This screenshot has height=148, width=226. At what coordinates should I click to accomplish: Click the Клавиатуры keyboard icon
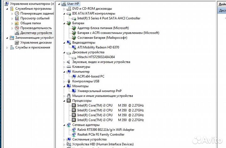pos(69,67)
